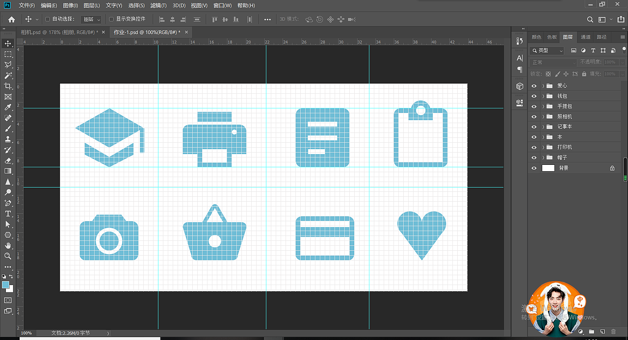Hide the 背景 layer
628x340 pixels.
point(534,168)
